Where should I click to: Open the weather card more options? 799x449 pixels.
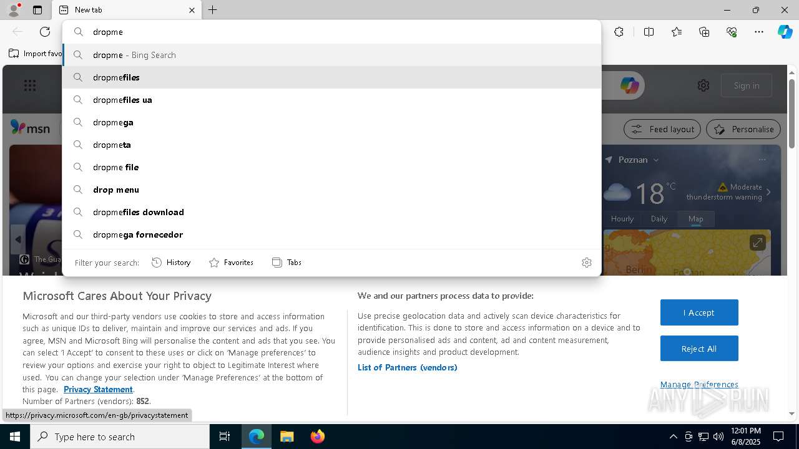coord(762,160)
